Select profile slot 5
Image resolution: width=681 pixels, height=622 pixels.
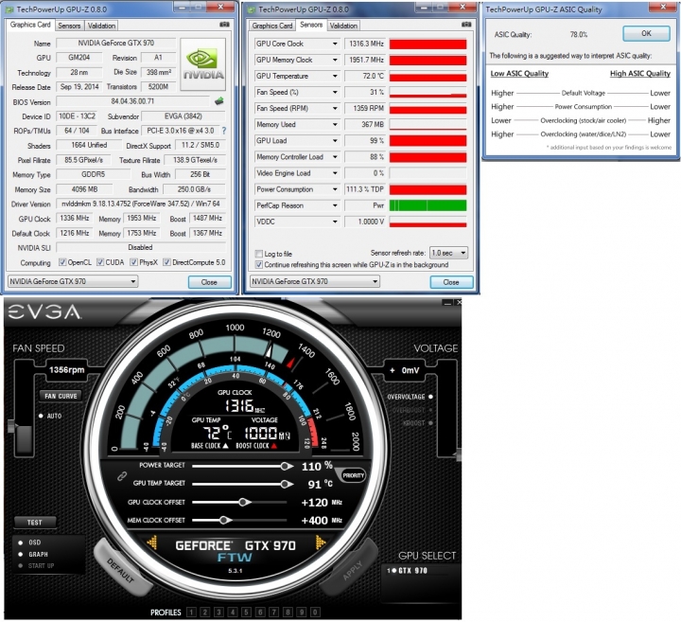point(246,613)
